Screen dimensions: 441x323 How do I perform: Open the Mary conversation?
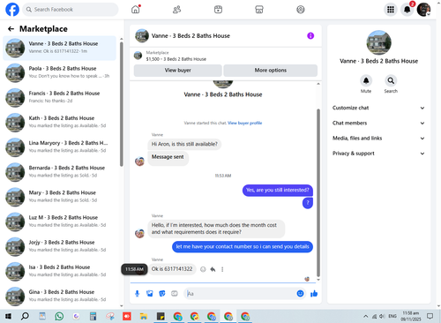pos(59,197)
